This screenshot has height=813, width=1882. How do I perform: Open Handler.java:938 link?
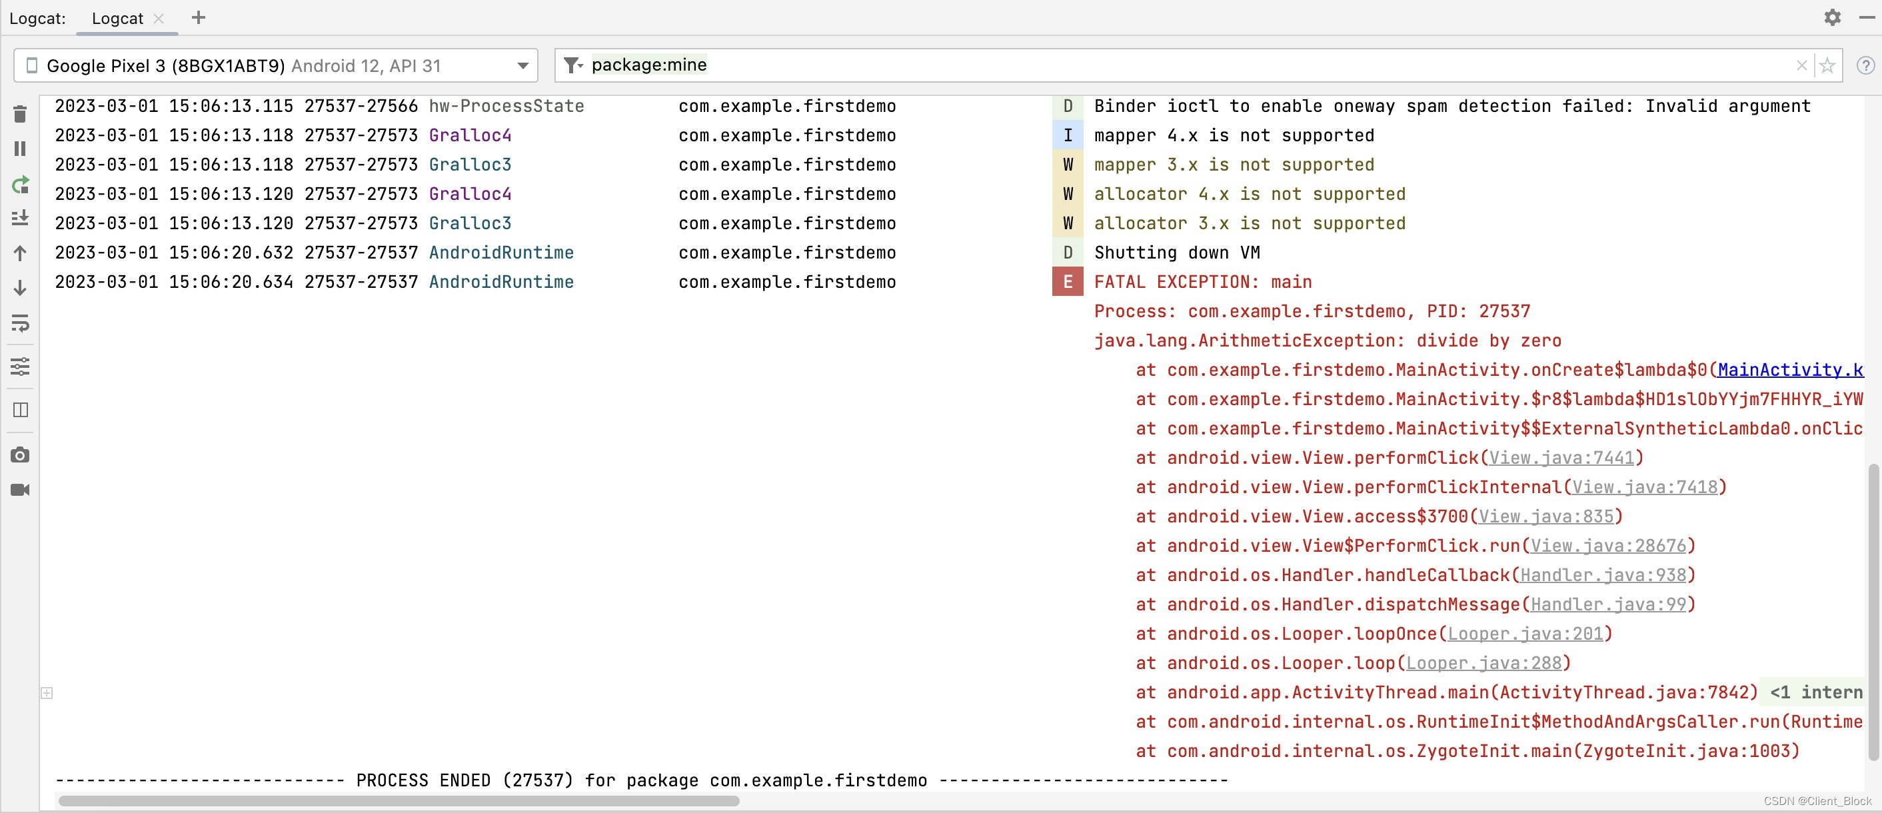[1603, 575]
